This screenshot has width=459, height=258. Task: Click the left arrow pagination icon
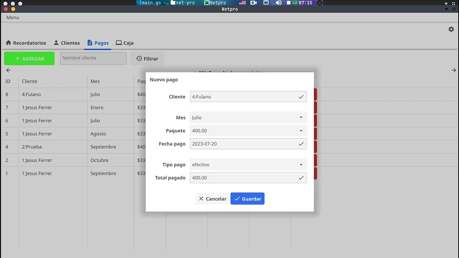9,70
